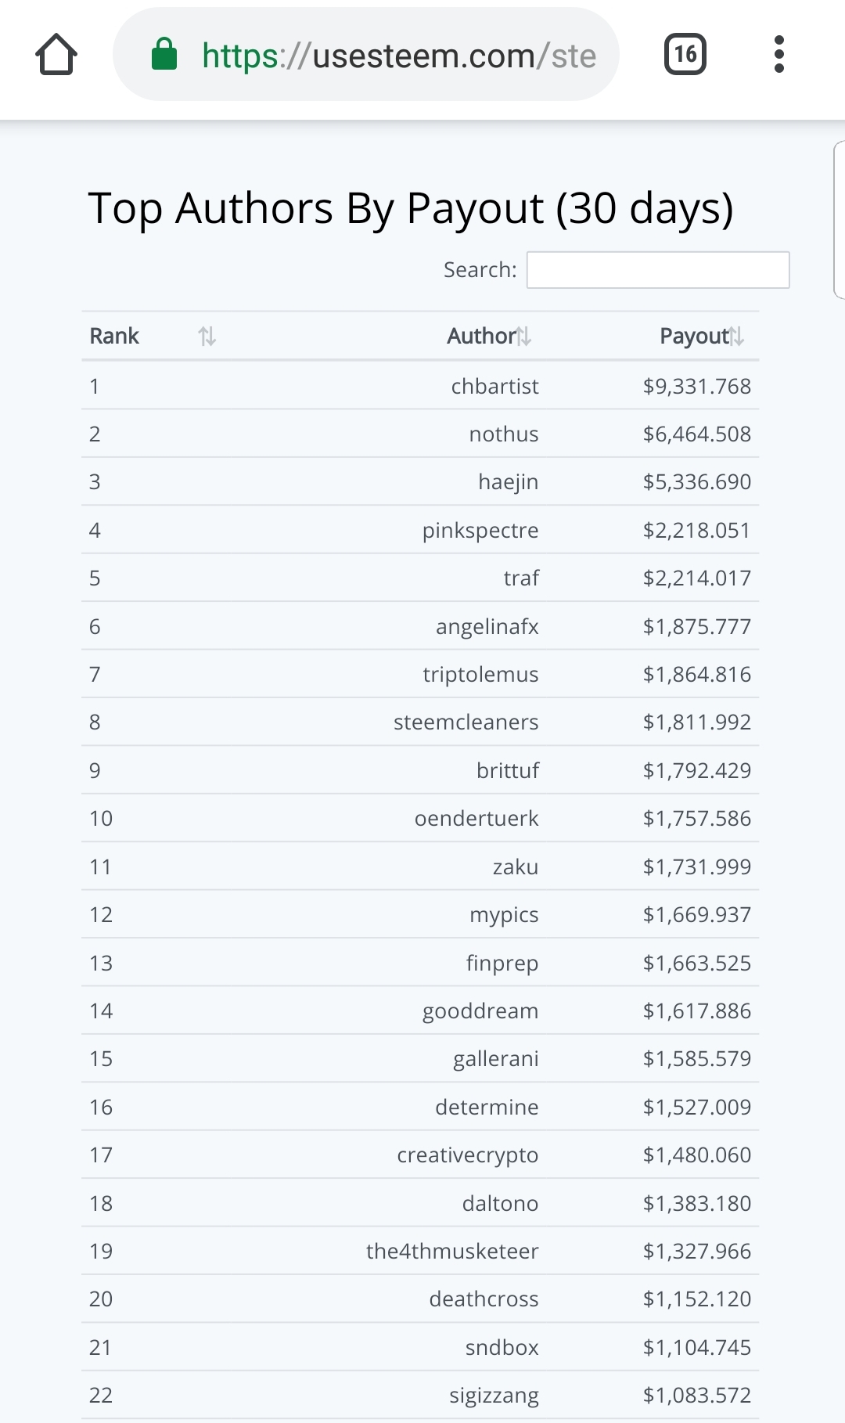Select author chbartist in the table
The height and width of the screenshot is (1423, 845).
[x=494, y=387]
